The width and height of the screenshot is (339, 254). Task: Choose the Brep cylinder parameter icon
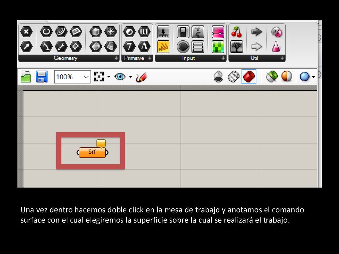tap(96, 46)
